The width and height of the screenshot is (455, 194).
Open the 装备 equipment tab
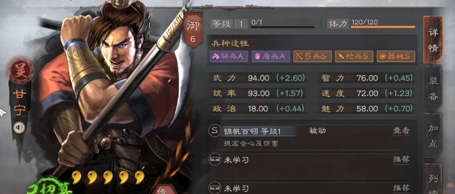[x=433, y=88]
